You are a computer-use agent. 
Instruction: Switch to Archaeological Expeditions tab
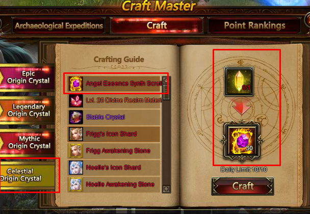59,25
